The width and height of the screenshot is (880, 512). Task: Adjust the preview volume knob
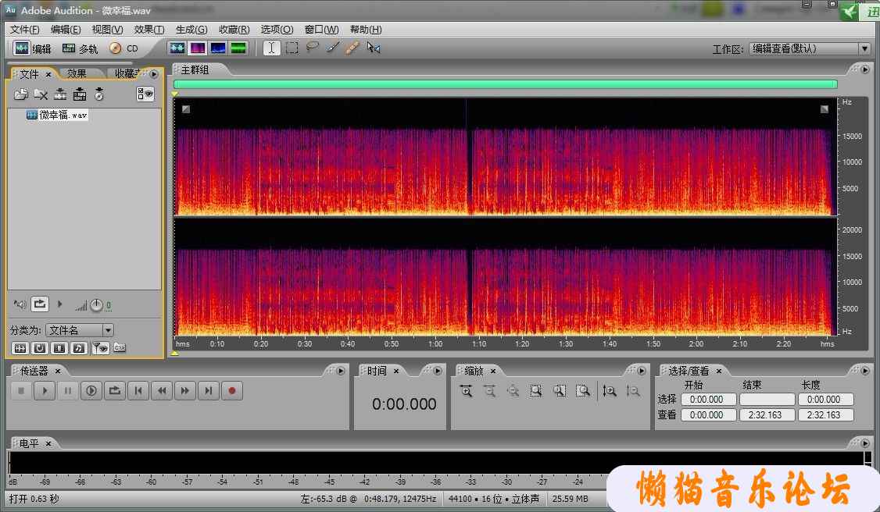[97, 305]
